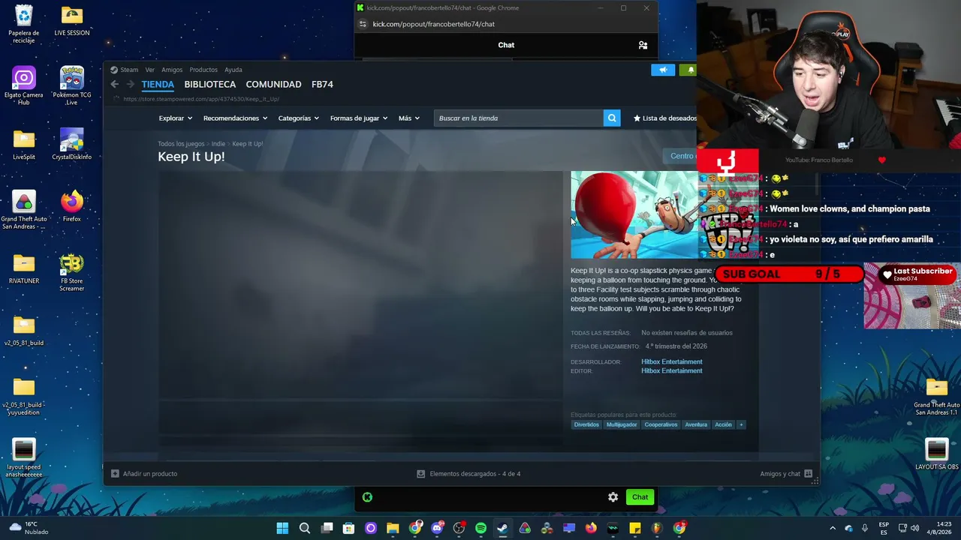Open Pokémon TCG Live desktop icon

tap(71, 85)
